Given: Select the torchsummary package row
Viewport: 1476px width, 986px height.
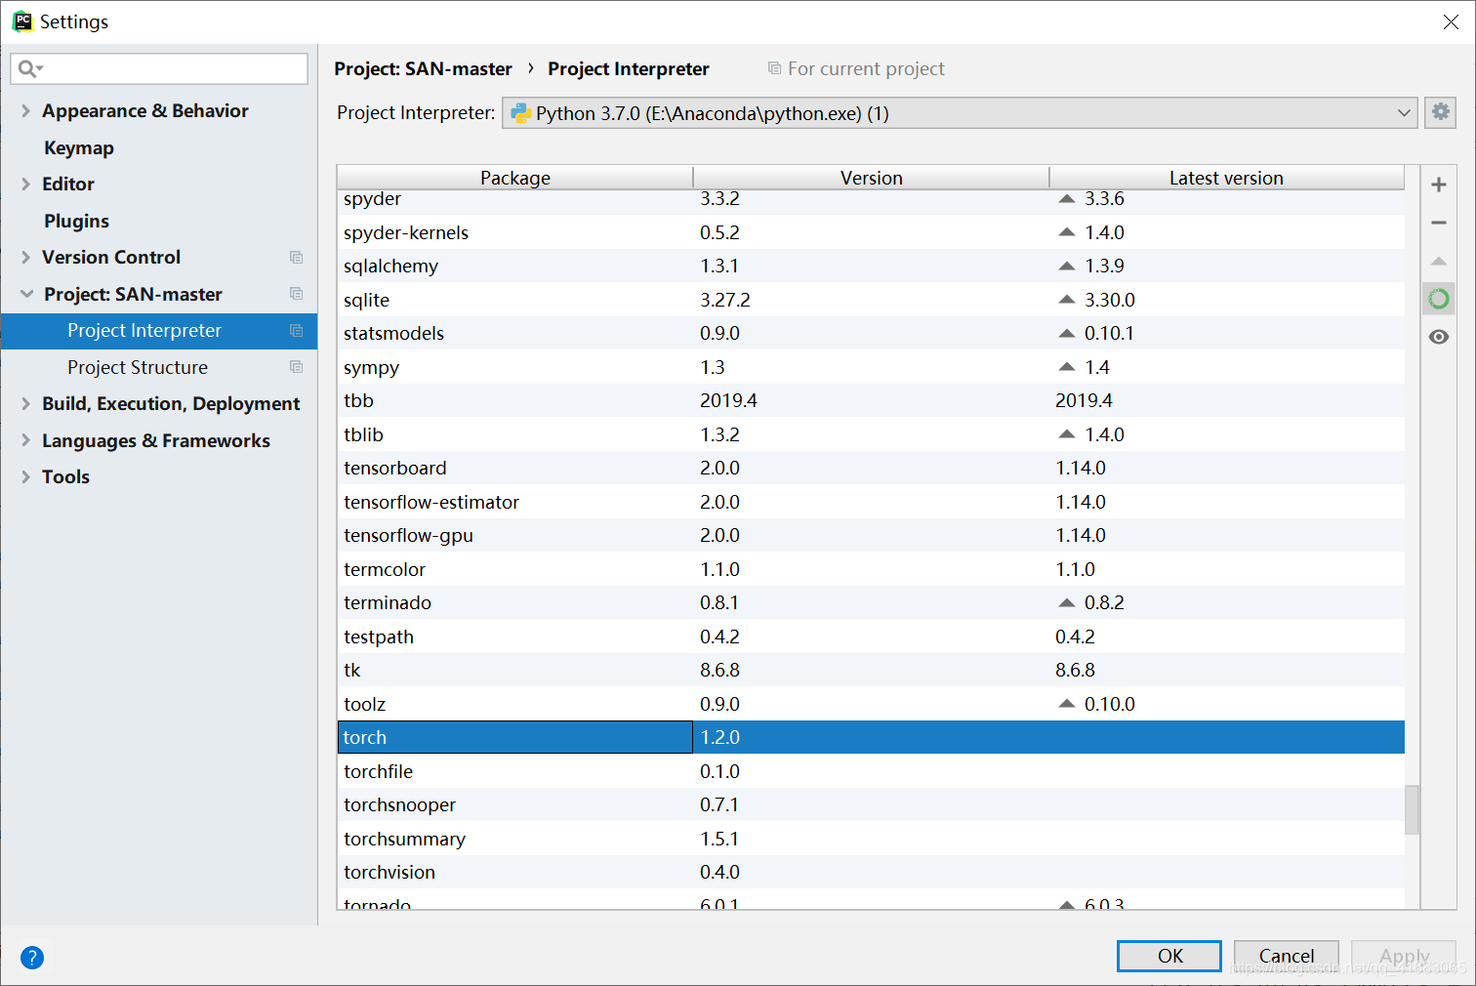Looking at the screenshot, I should [871, 839].
